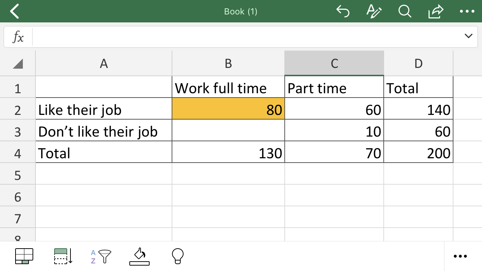
Task: Open sort and filter tool
Action: (x=101, y=256)
